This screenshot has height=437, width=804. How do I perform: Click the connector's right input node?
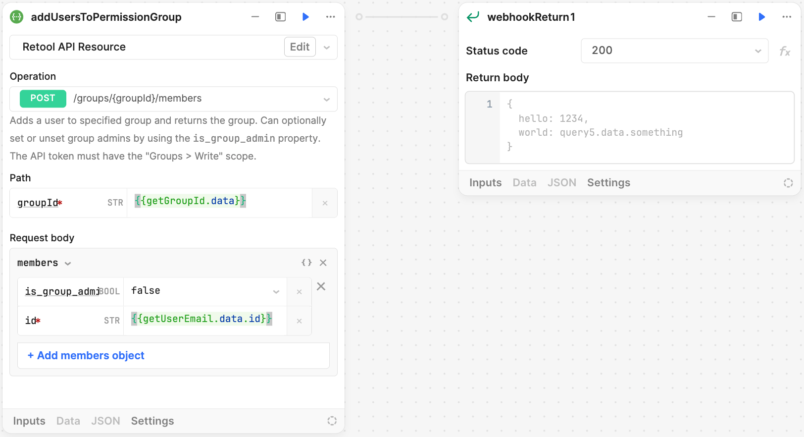pyautogui.click(x=445, y=17)
